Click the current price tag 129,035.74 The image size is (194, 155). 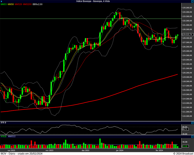click(187, 35)
